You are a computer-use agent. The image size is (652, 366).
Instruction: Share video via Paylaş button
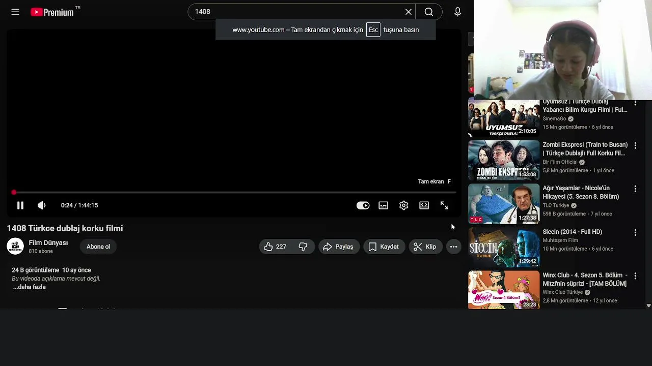pos(339,247)
